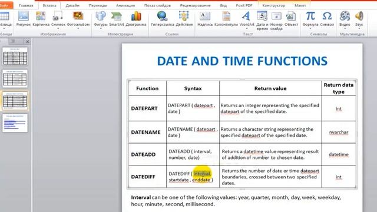Viewport: 377px width, 212px height.
Task: Open the Картинка clip art tool
Action: (41, 19)
